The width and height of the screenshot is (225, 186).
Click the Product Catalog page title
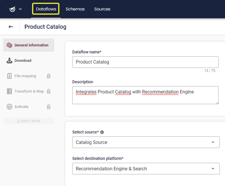click(x=45, y=27)
